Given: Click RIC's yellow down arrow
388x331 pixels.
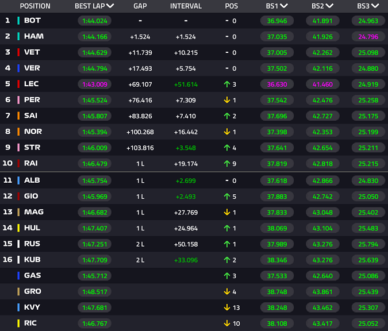Looking at the screenshot, I should click(x=227, y=323).
